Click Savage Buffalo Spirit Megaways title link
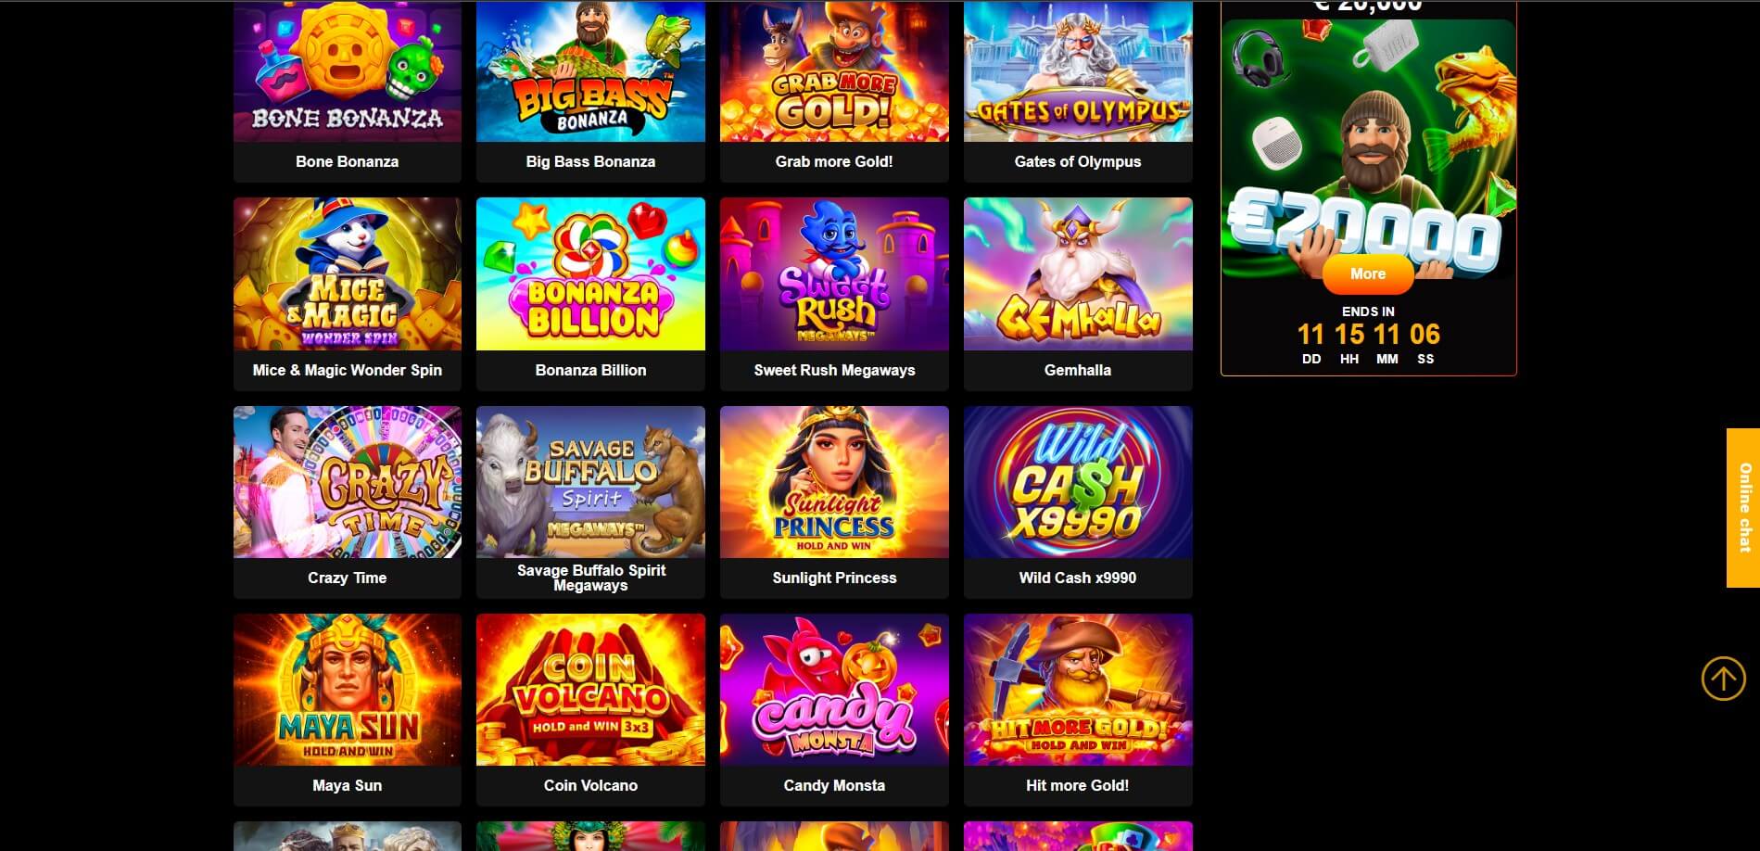This screenshot has height=851, width=1760. pyautogui.click(x=590, y=578)
